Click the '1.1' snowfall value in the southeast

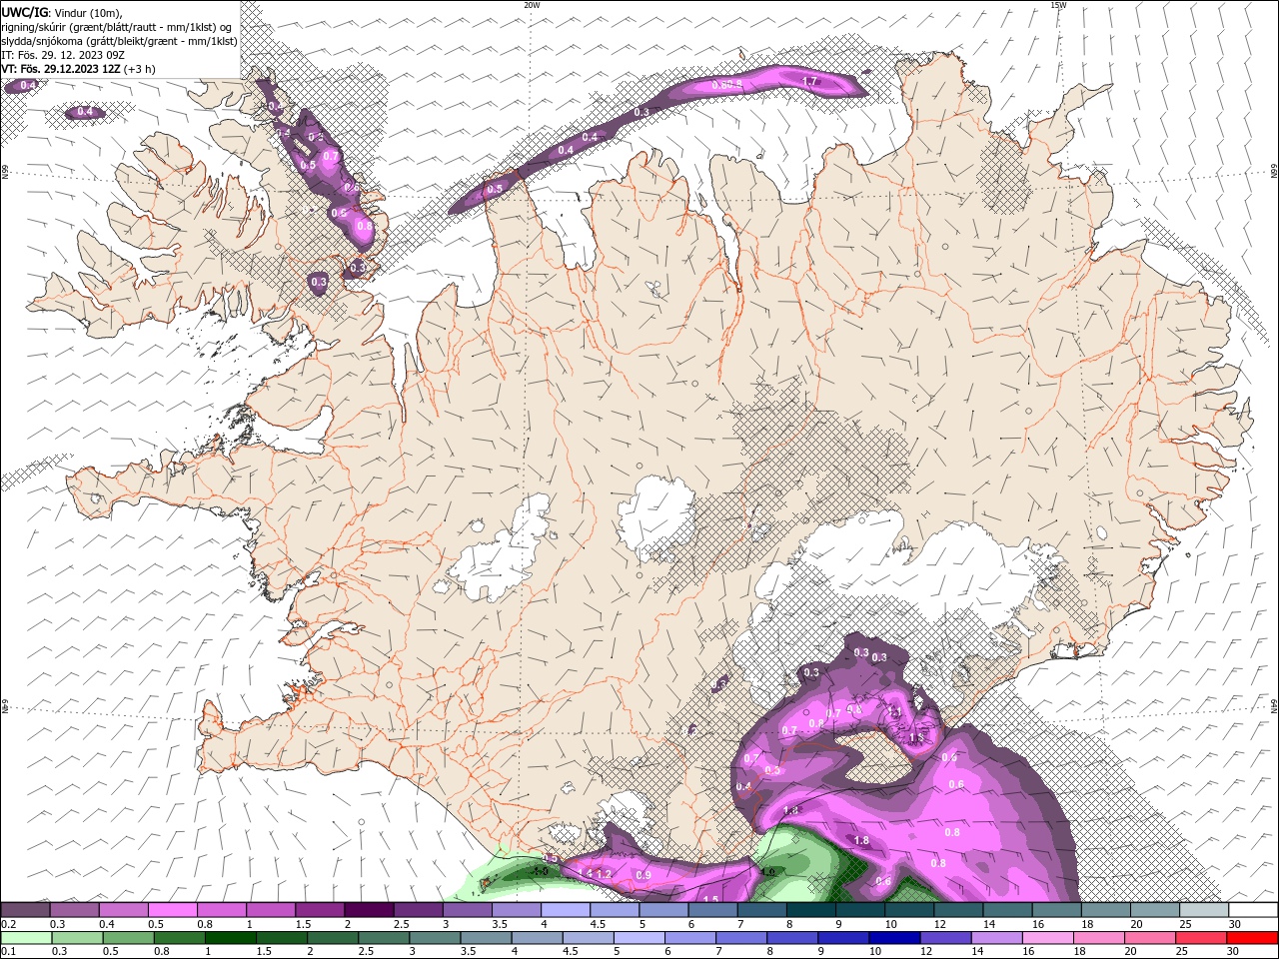(x=895, y=711)
